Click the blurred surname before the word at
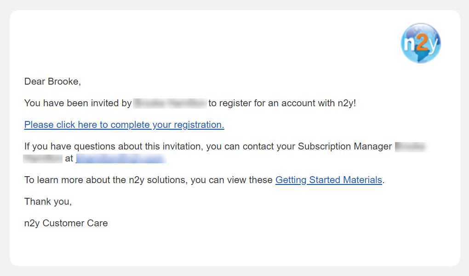Screen dimensions: 469x276 (43, 158)
